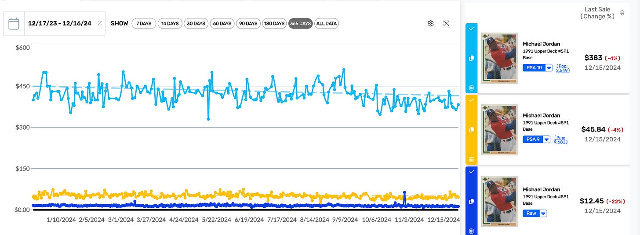The height and width of the screenshot is (235, 640).
Task: Open the Pop: 9,681 population link
Action: 560,139
